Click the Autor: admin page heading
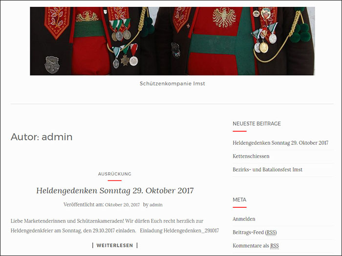The image size is (342, 256). click(42, 137)
